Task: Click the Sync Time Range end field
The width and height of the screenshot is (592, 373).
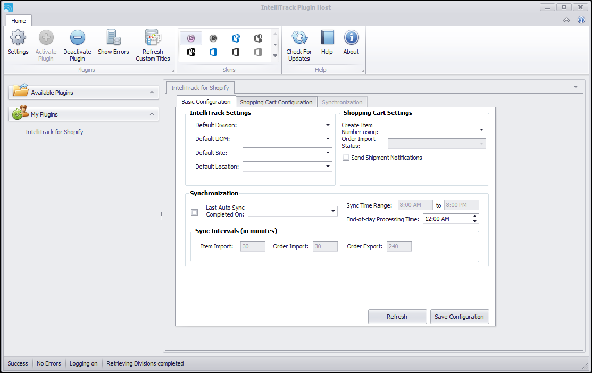Action: (461, 205)
